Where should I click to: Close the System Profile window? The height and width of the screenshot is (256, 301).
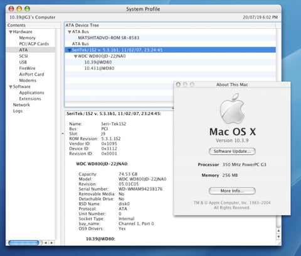11,9
